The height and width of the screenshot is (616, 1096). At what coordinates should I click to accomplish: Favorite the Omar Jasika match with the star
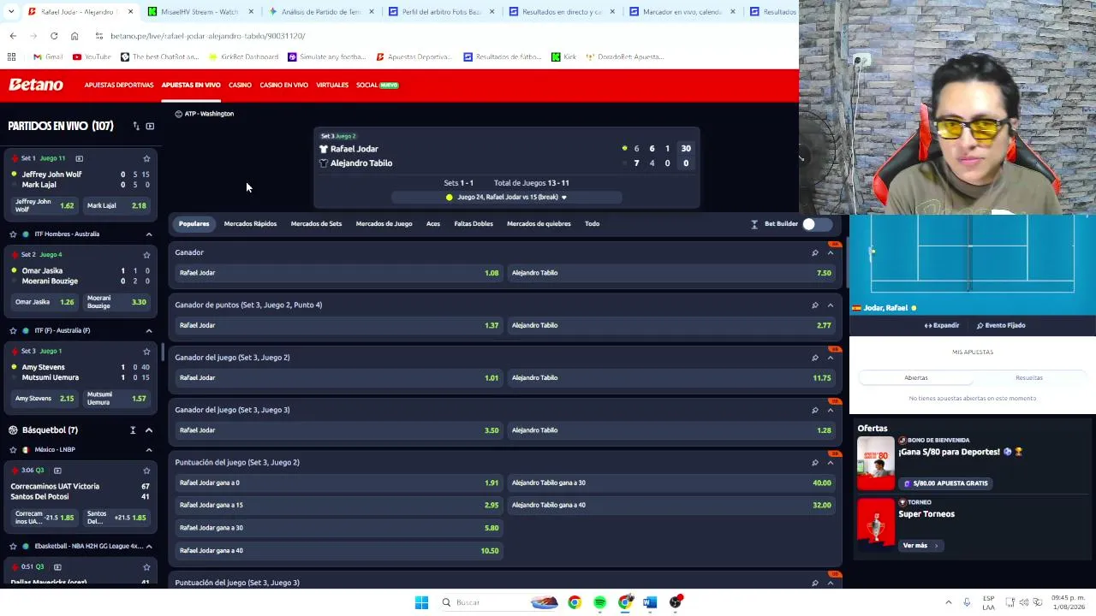pos(146,254)
